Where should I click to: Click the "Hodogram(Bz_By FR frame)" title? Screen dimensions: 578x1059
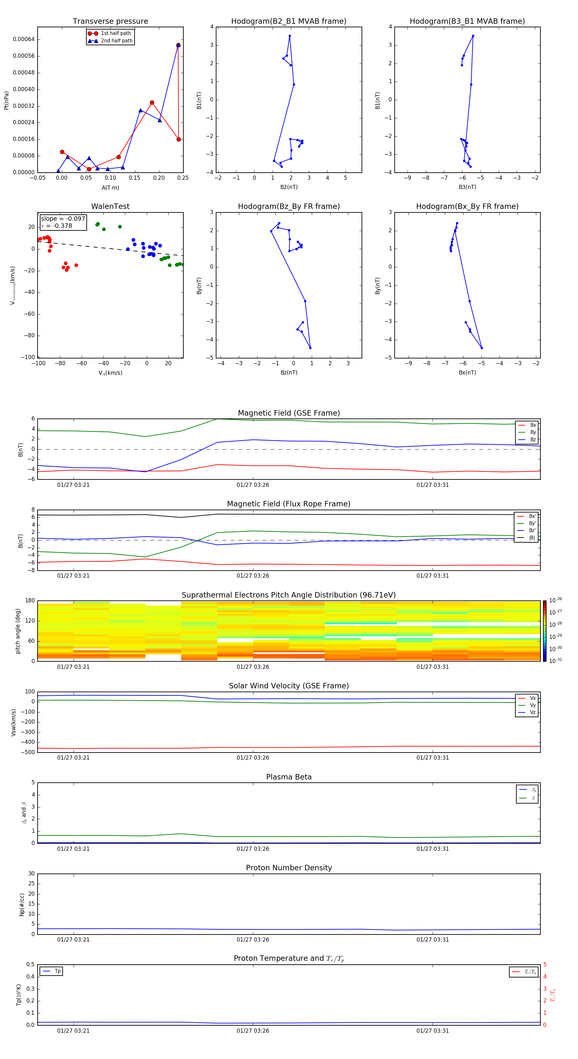(289, 206)
